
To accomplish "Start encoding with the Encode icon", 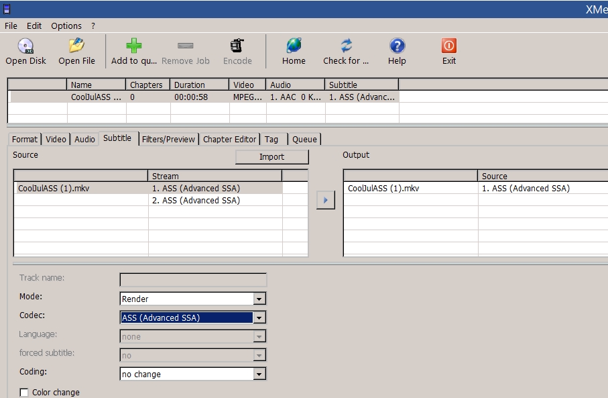I will 237,46.
